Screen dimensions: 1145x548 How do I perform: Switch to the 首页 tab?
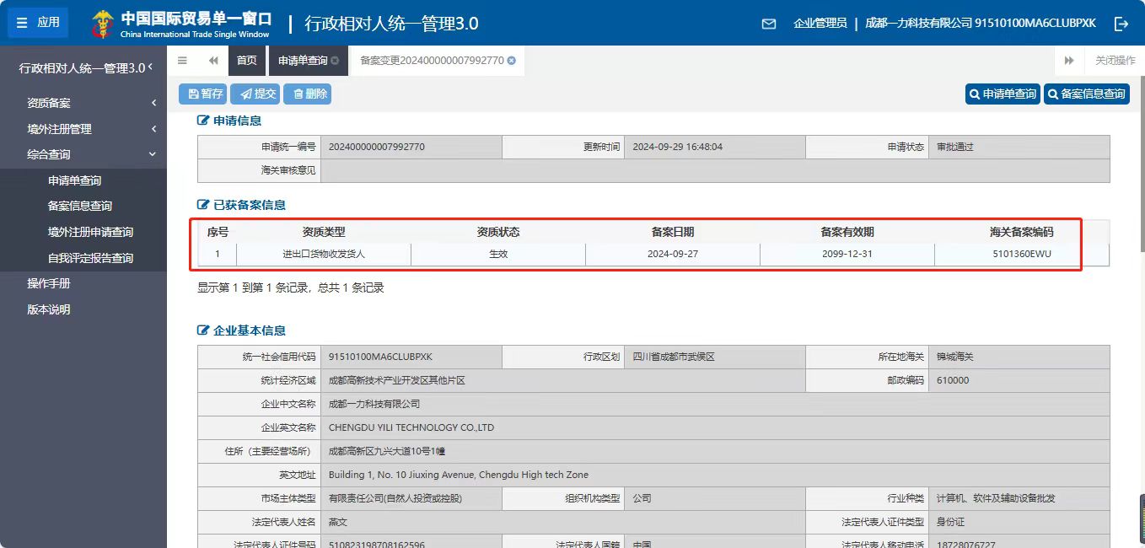[246, 61]
